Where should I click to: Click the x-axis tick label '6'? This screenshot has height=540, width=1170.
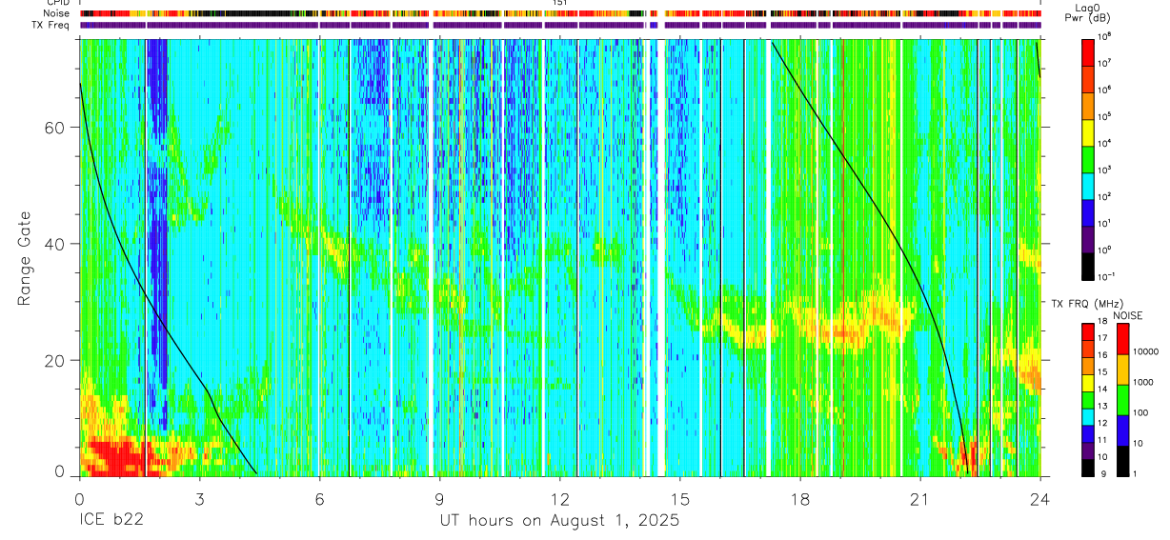point(319,498)
